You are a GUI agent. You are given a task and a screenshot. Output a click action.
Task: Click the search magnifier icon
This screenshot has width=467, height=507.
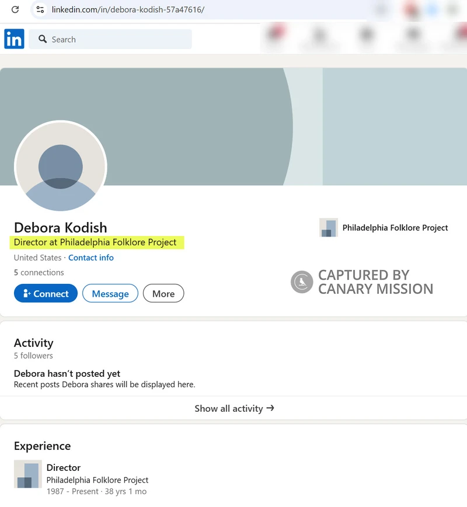(43, 39)
